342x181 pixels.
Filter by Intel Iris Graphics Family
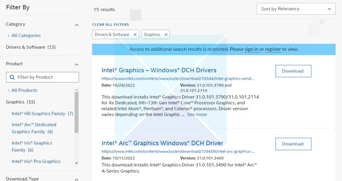(x=32, y=146)
